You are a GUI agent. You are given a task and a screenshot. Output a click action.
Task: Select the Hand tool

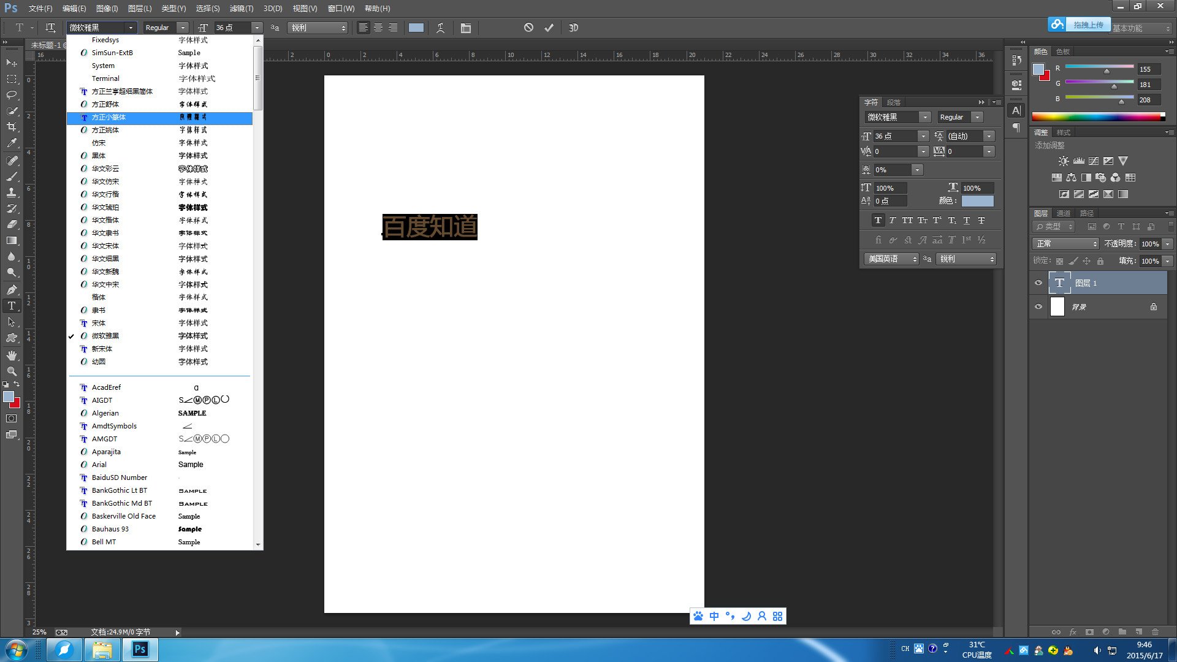(11, 355)
